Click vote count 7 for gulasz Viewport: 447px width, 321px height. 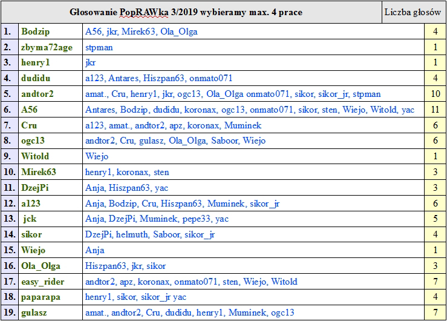click(x=435, y=313)
